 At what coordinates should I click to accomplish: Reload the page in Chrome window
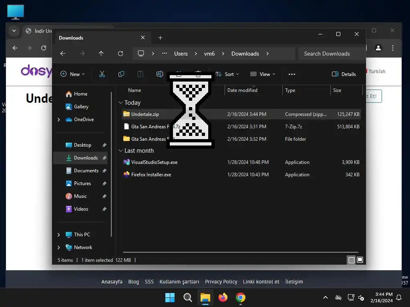pyautogui.click(x=44, y=48)
